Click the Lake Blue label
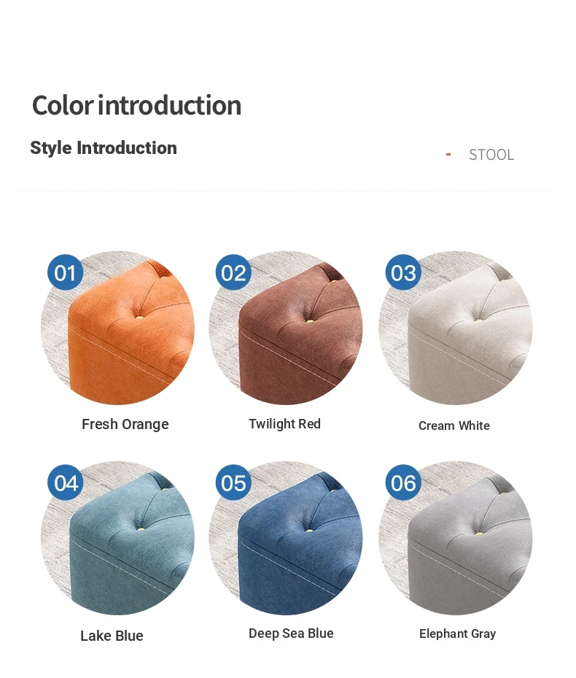Screen dimensions: 576x678 pyautogui.click(x=112, y=636)
